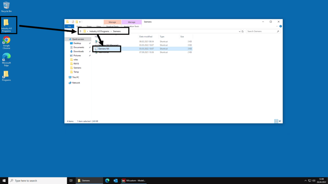Open the File menu tab

[x=69, y=26]
